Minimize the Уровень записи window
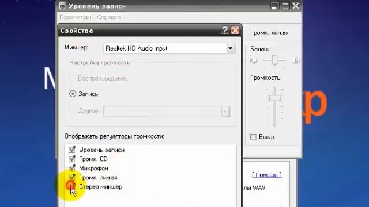This screenshot has height=207, width=369. click(x=274, y=6)
